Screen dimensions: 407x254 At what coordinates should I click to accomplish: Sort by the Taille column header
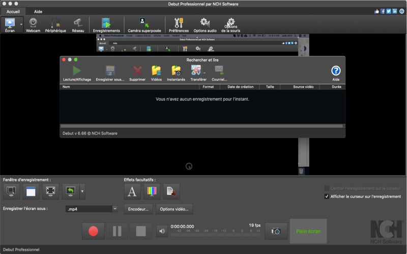coord(270,87)
